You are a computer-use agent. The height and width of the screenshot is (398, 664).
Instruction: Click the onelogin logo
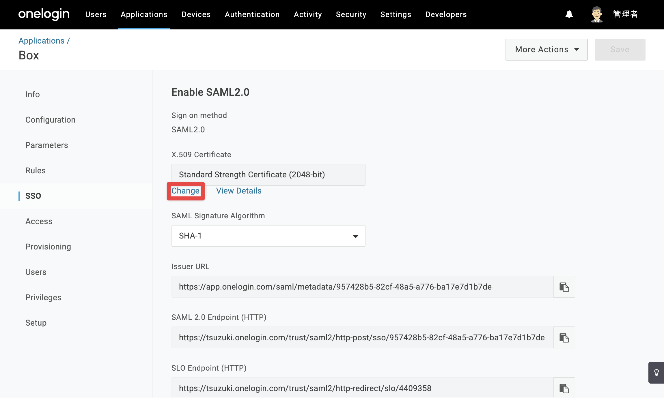point(44,14)
